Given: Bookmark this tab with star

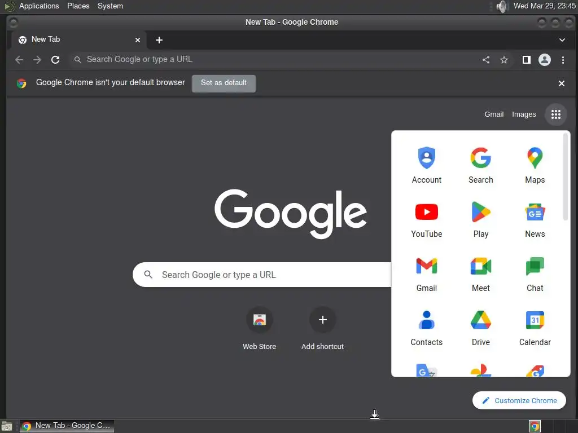Looking at the screenshot, I should click(504, 60).
